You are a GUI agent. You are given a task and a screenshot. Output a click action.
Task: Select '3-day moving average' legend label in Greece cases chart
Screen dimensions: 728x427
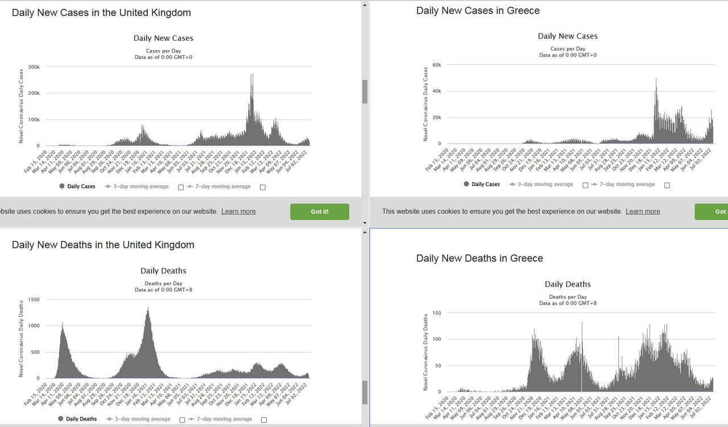click(545, 184)
